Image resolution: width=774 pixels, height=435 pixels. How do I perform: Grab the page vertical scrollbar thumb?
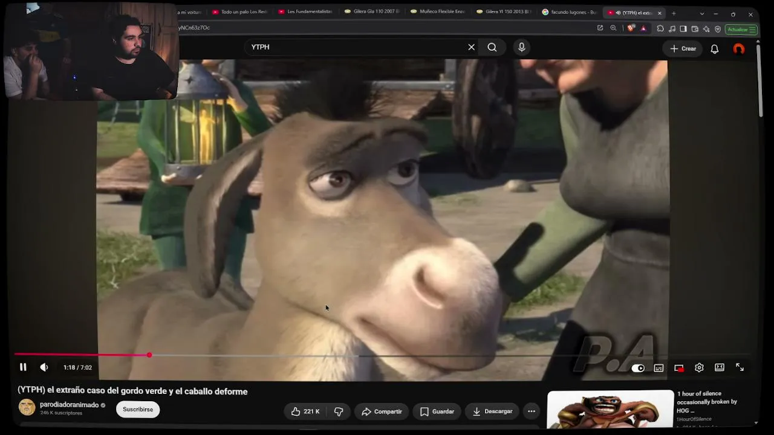click(x=760, y=82)
